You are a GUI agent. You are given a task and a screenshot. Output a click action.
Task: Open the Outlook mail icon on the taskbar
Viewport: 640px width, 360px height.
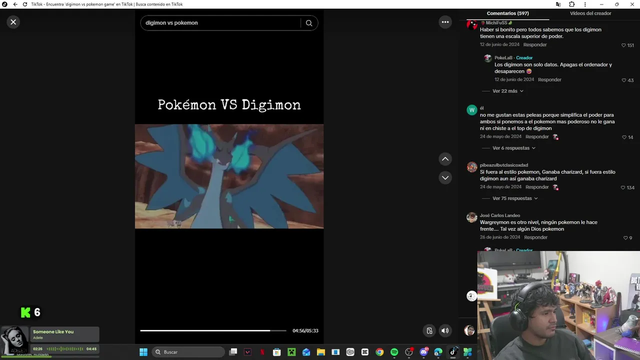coord(306,352)
